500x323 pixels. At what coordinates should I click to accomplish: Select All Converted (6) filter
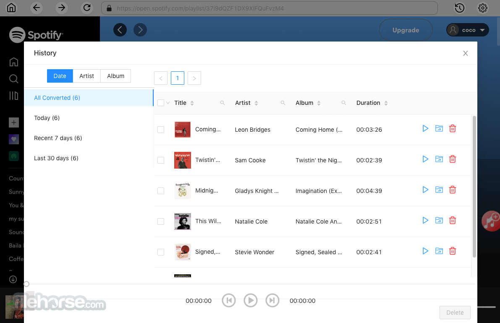coord(89,98)
